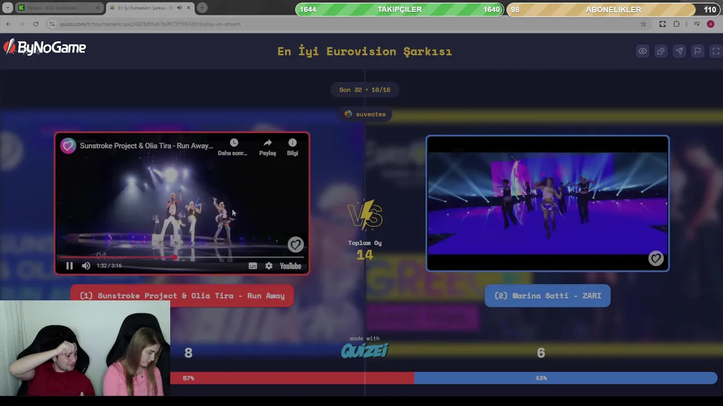
Task: Click the ByNoGame logo
Action: [45, 48]
